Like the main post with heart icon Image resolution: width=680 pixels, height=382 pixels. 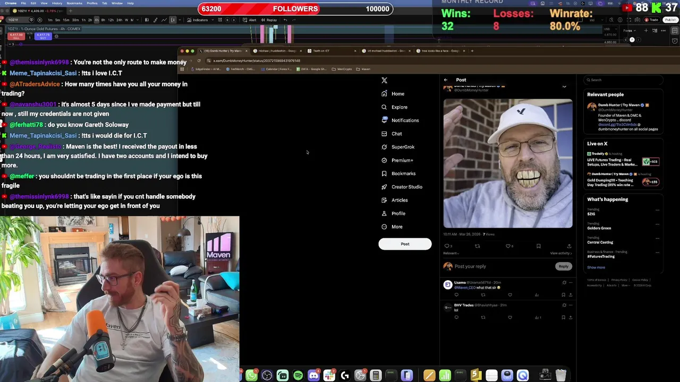coord(508,246)
